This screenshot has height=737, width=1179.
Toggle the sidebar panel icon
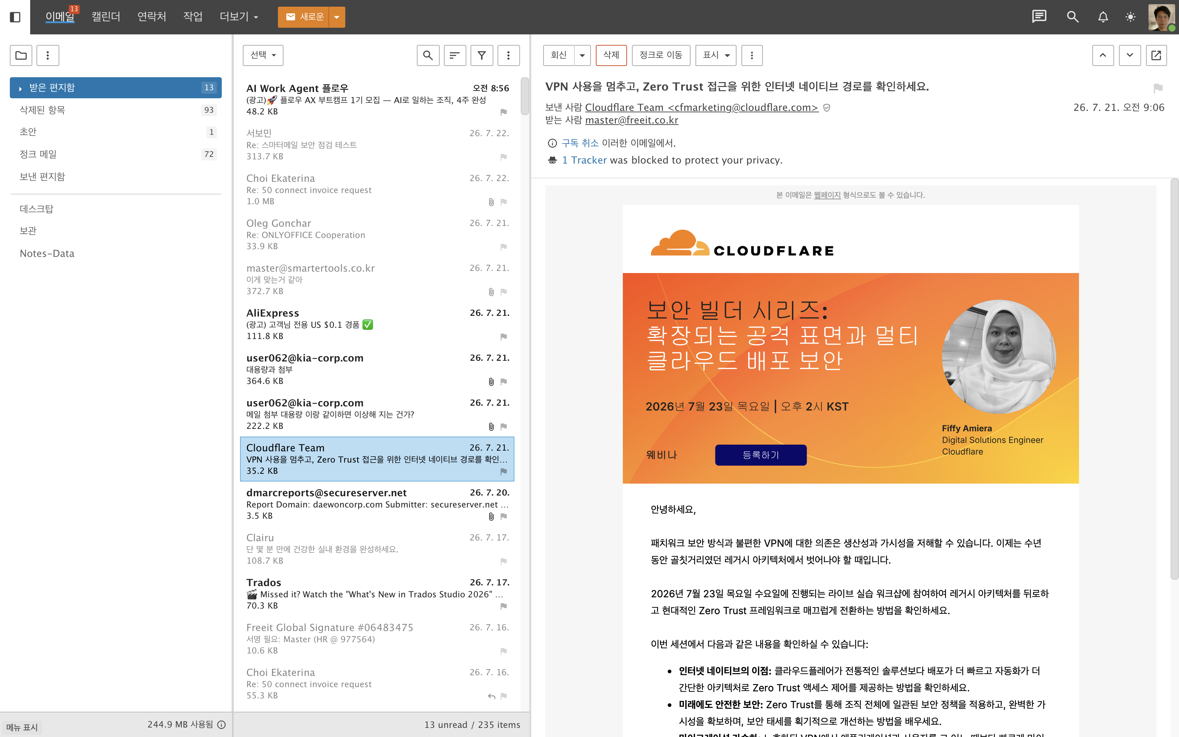(15, 17)
